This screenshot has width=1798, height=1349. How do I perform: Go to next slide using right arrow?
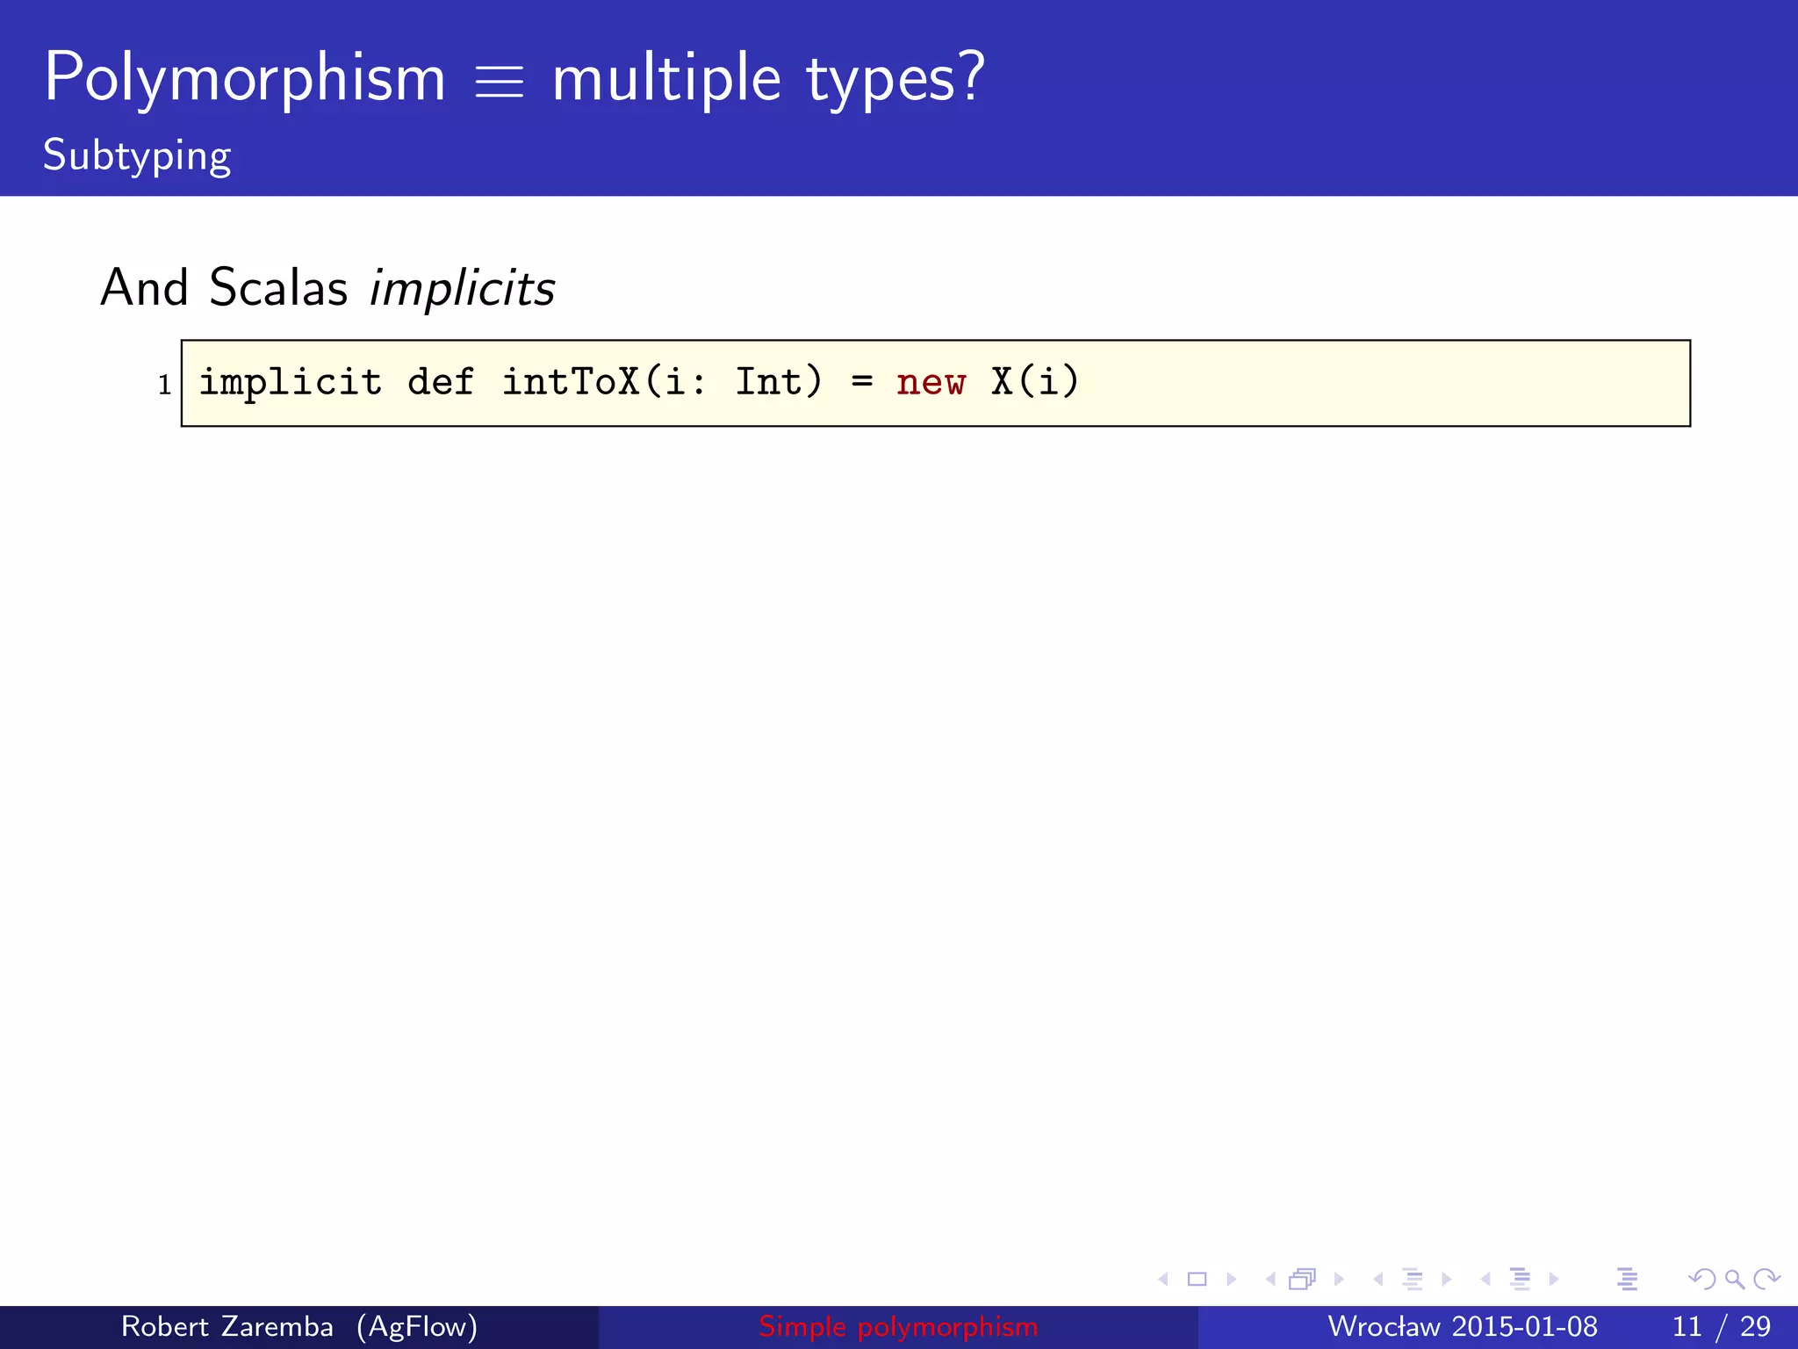point(1231,1280)
